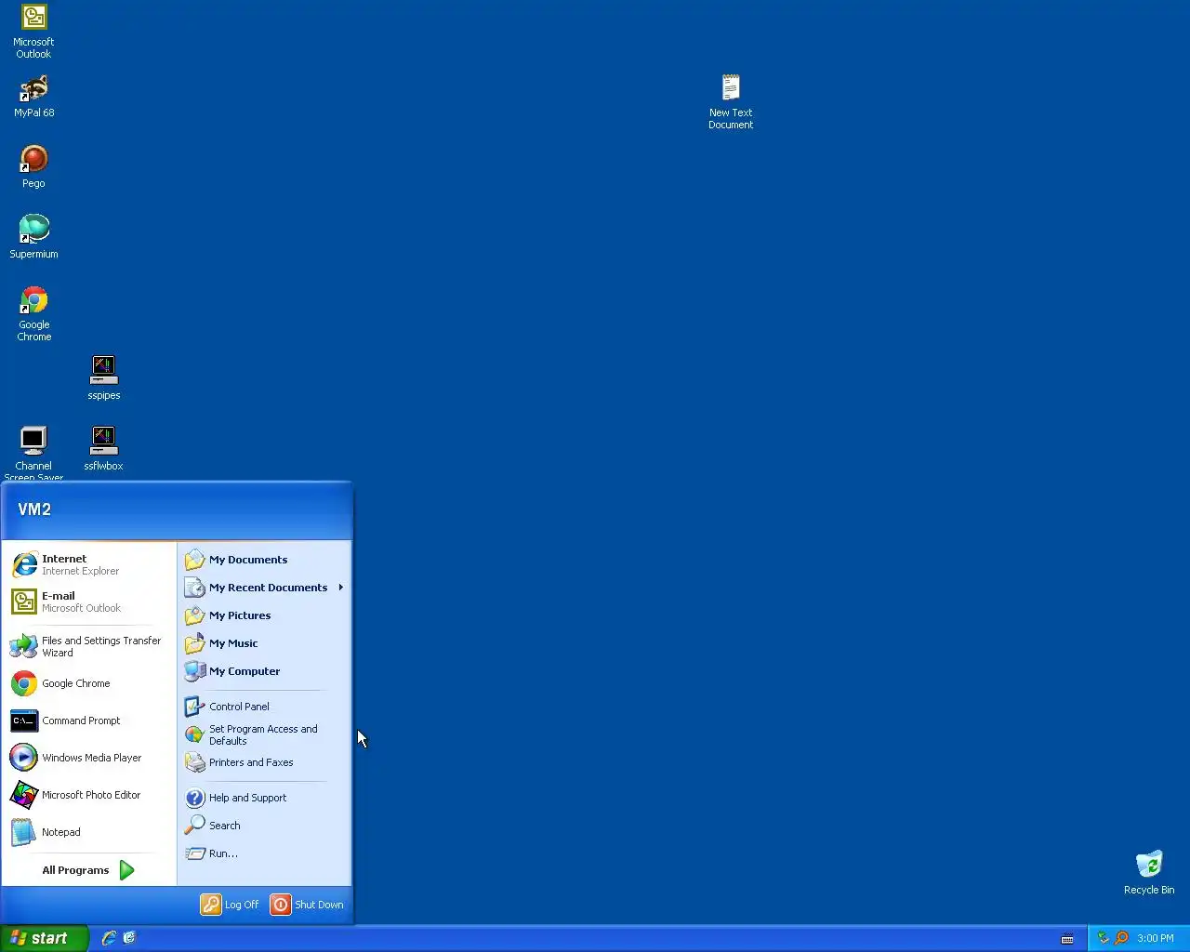Select the Pego desktop icon
The height and width of the screenshot is (952, 1190).
[33, 167]
